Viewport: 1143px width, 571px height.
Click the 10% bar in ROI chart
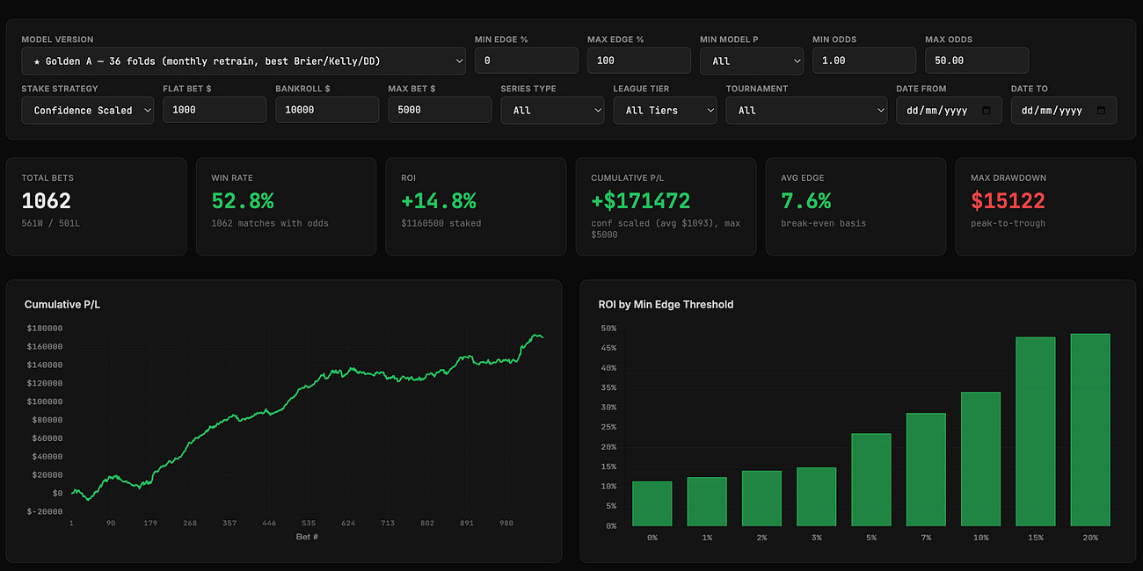(980, 459)
